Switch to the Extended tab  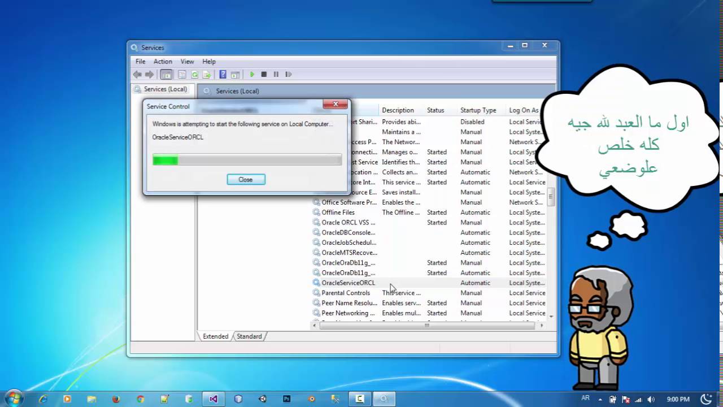tap(215, 336)
